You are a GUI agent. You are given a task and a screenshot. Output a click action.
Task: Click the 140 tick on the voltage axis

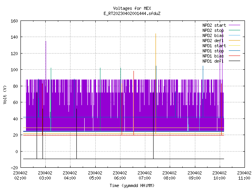pyautogui.click(x=14, y=37)
